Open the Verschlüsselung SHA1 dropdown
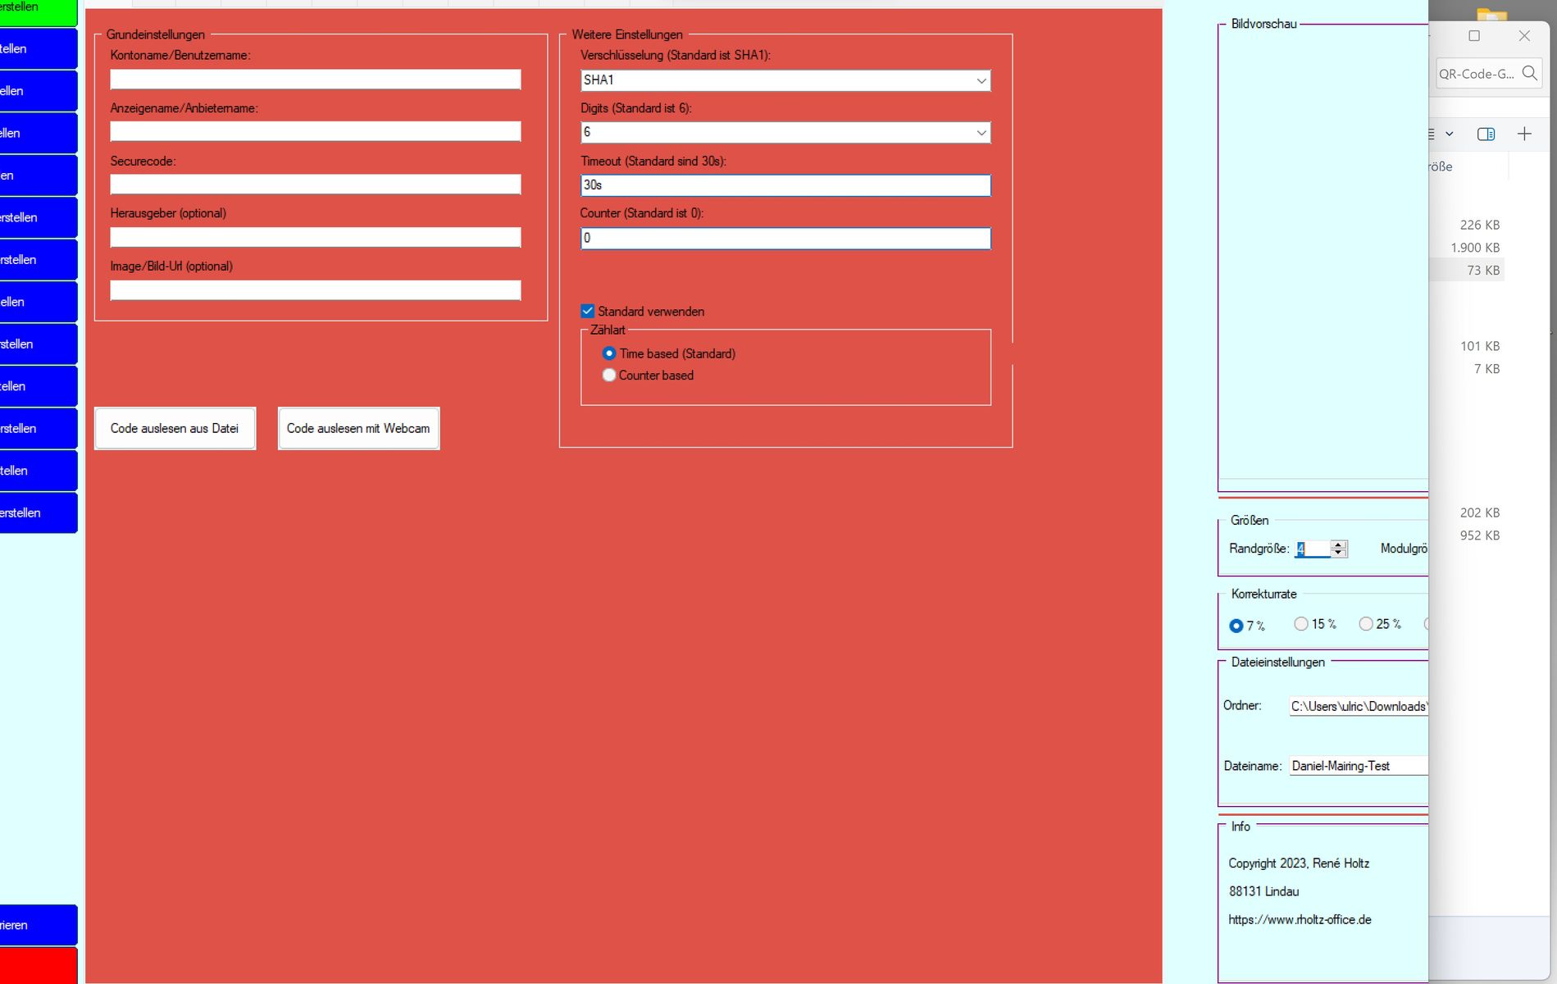Screen dimensions: 1557x984 [981, 80]
